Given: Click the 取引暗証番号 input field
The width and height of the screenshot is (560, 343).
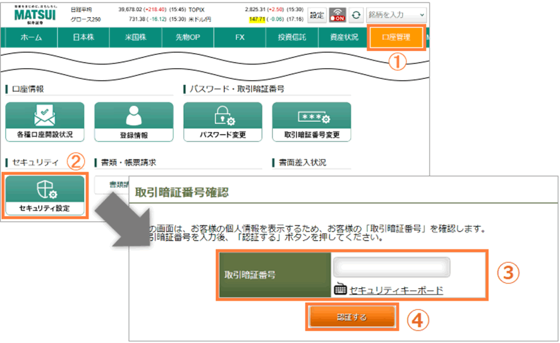Looking at the screenshot, I should click(x=391, y=268).
